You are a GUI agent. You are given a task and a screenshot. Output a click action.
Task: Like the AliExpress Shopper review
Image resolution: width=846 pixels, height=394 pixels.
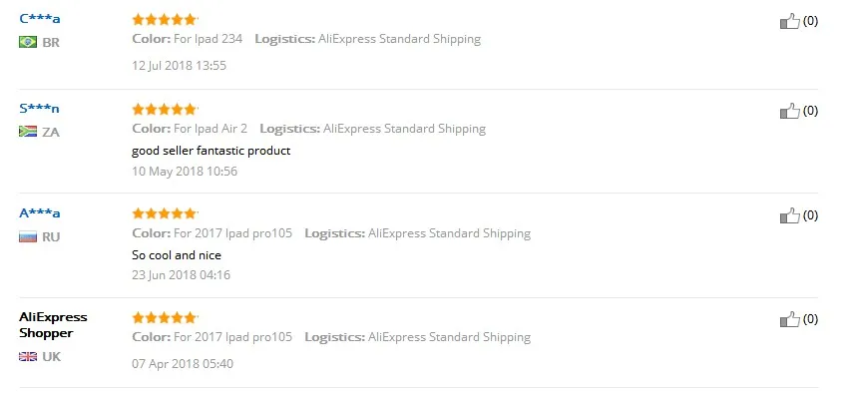coord(790,319)
